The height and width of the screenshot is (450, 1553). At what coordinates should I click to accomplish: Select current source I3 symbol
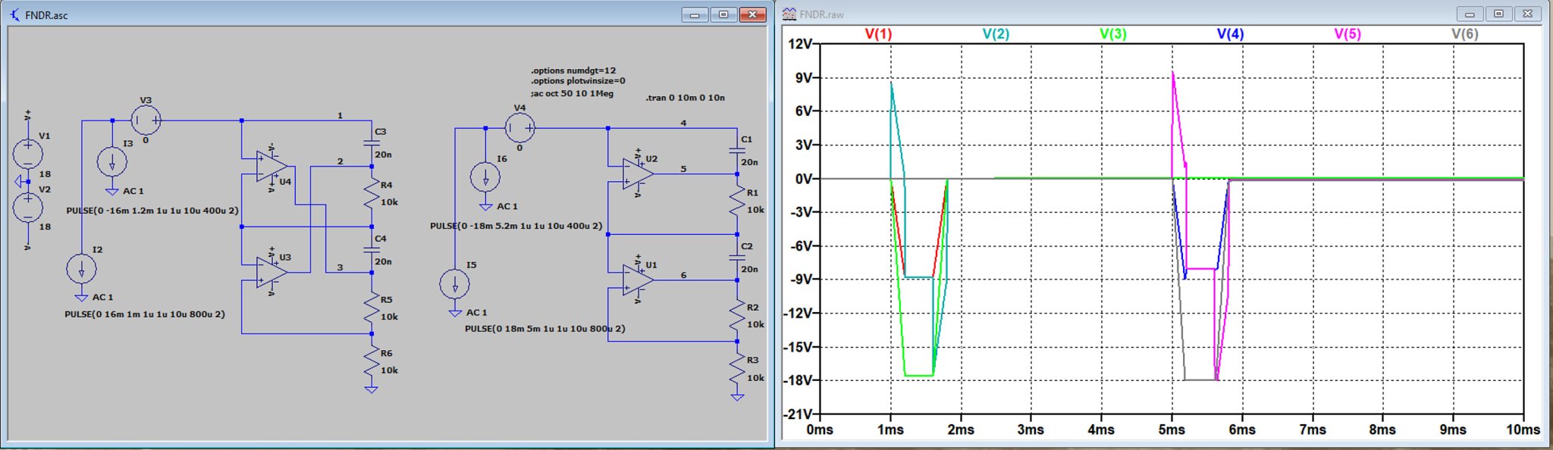click(x=112, y=161)
